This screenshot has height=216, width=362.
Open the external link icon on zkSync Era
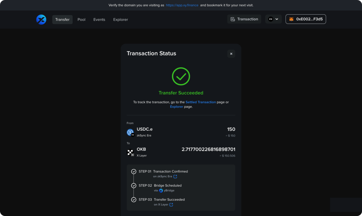point(175,176)
